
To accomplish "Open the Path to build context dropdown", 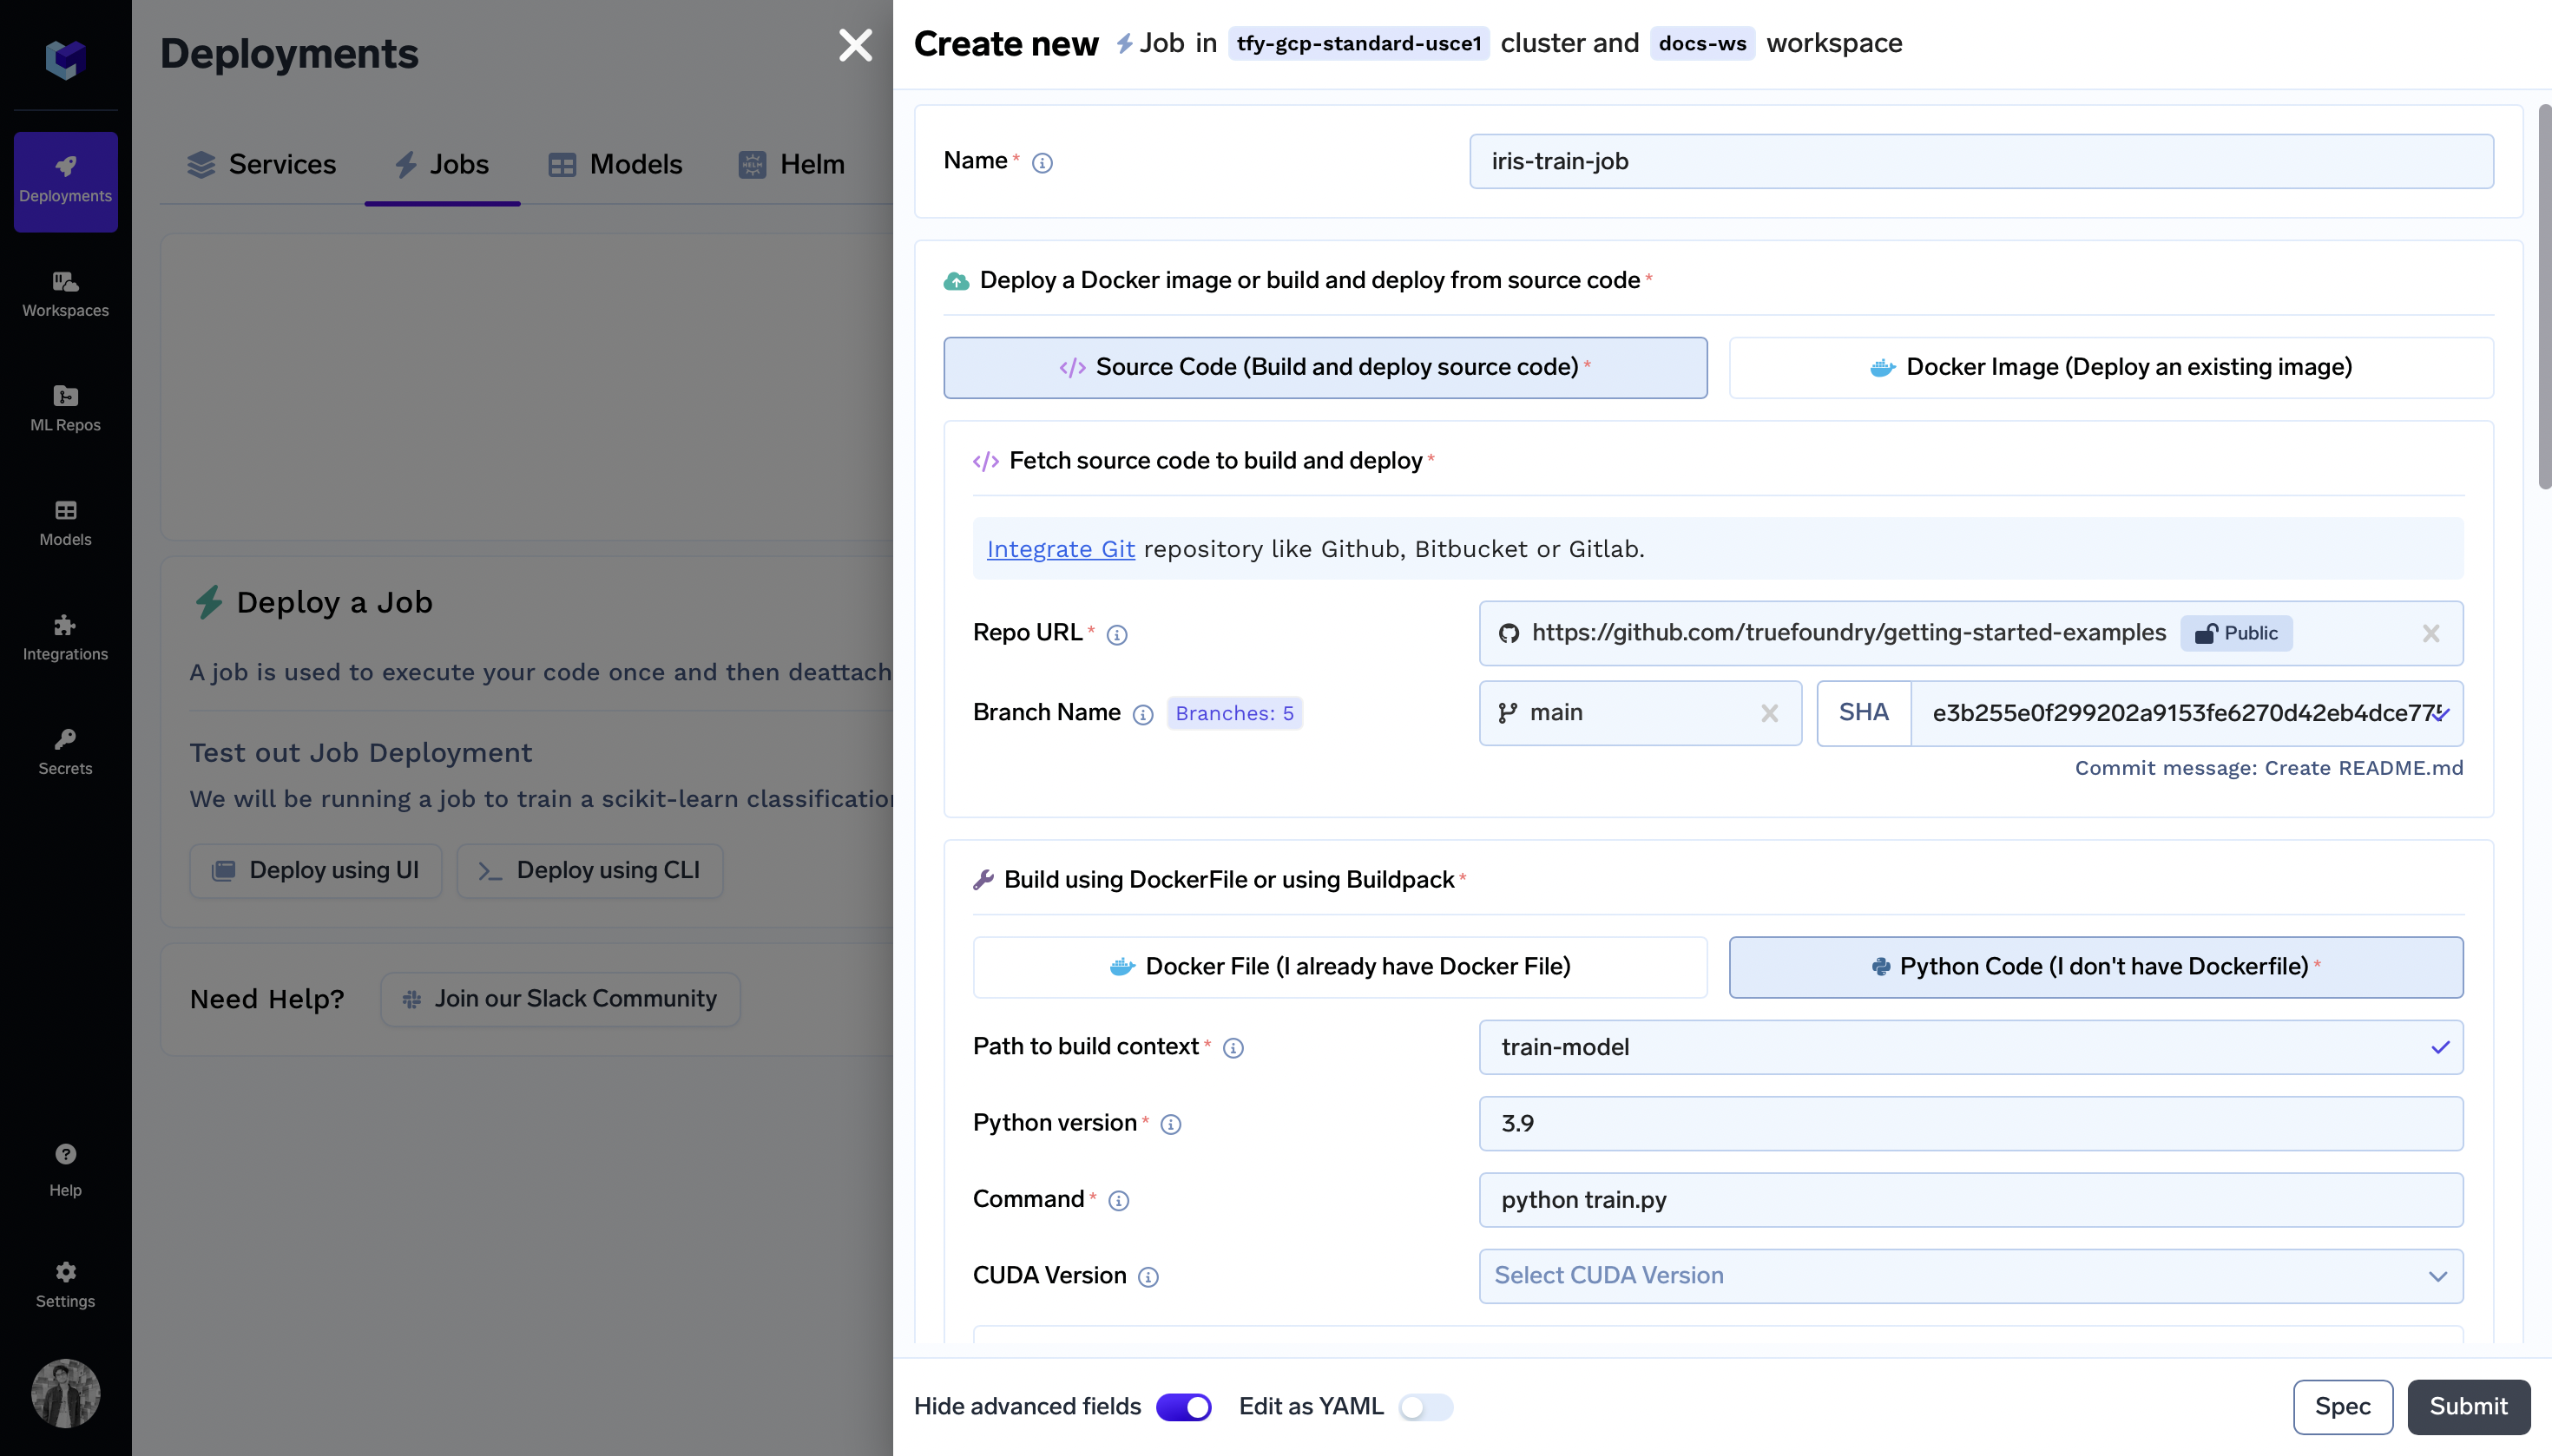I will click(1970, 1047).
